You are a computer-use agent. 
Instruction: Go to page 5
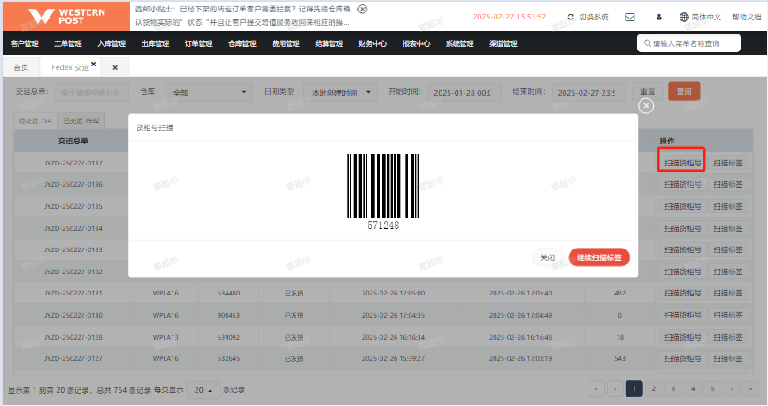pyautogui.click(x=712, y=389)
